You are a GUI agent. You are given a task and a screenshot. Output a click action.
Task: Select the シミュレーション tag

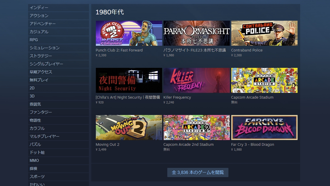pyautogui.click(x=59, y=48)
